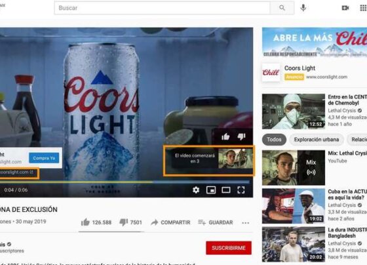367x265 pixels.
Task: Click the Cuba en la ACTUALIDAD title
Action: coord(347,194)
